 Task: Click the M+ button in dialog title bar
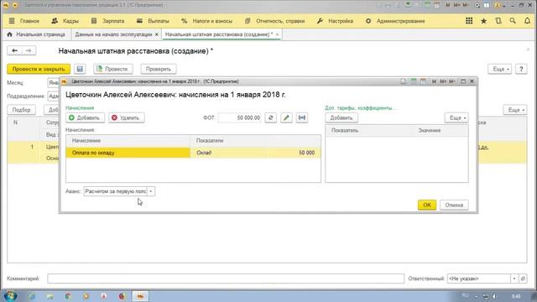click(443, 81)
